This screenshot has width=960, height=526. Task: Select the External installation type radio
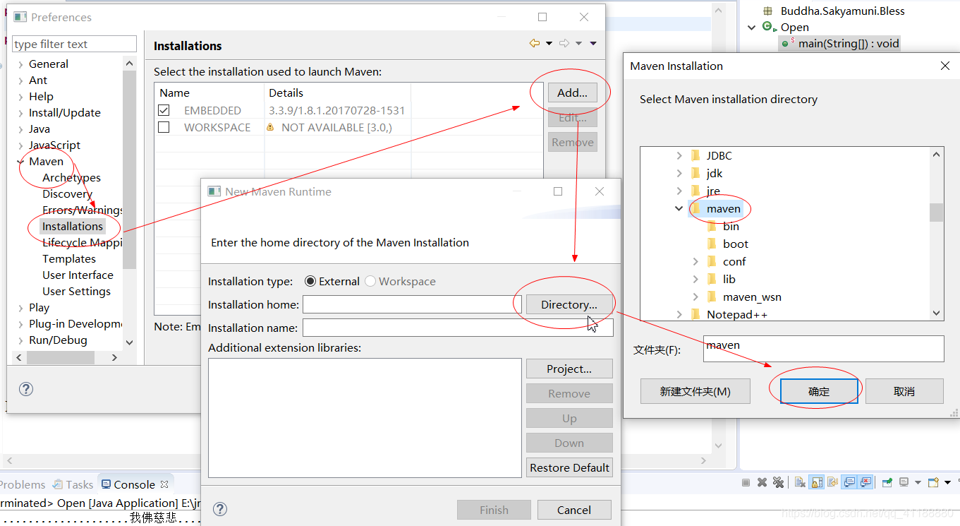pos(310,281)
